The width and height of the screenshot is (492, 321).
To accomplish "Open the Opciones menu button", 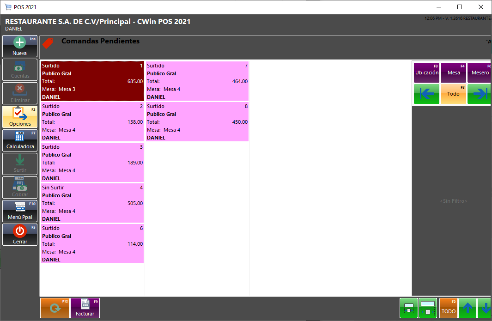I will [20, 117].
